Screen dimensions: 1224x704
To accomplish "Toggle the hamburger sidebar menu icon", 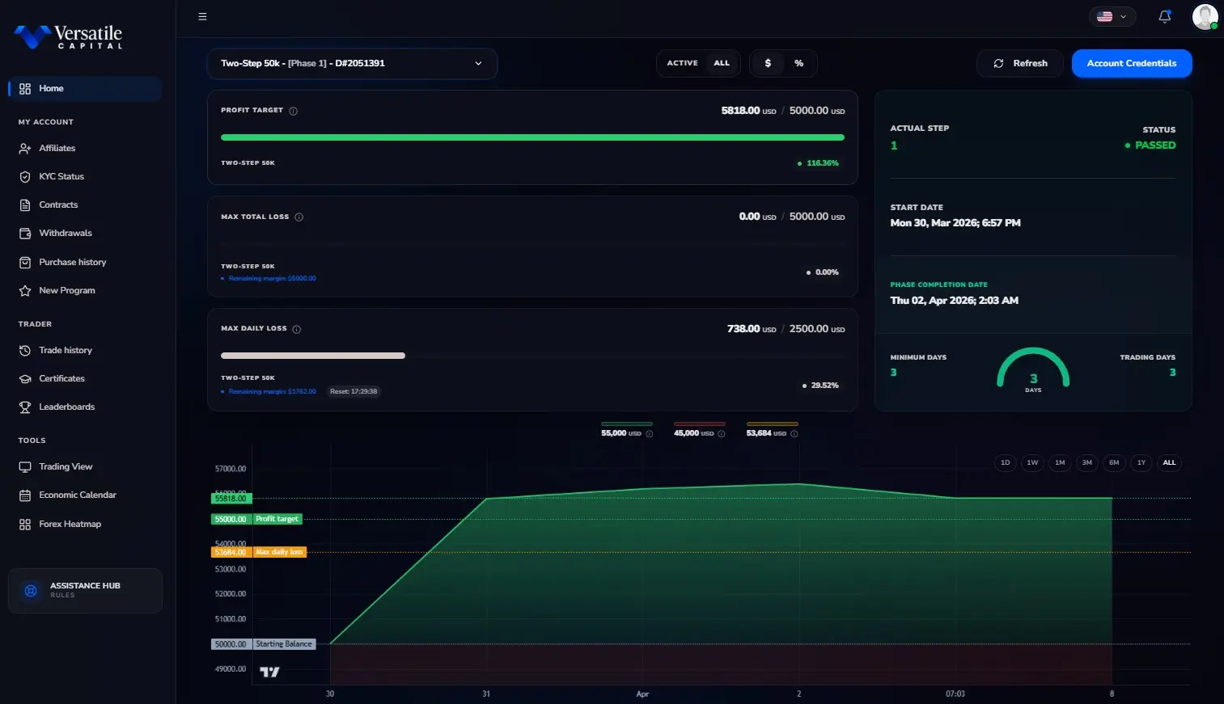I will click(x=202, y=16).
